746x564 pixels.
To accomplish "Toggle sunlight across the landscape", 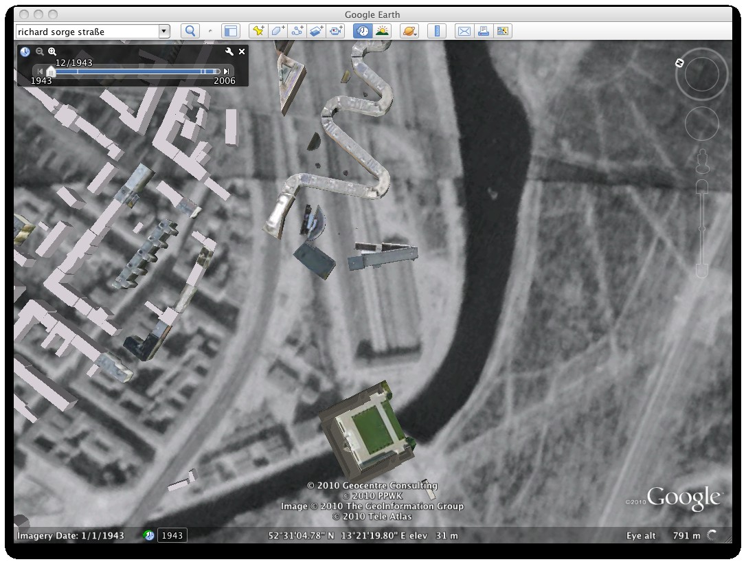I will (x=381, y=31).
